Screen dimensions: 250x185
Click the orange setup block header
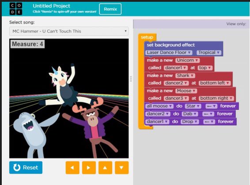pos(147,37)
